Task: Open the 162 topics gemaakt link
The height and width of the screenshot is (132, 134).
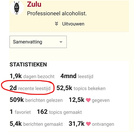Action: click(x=59, y=112)
